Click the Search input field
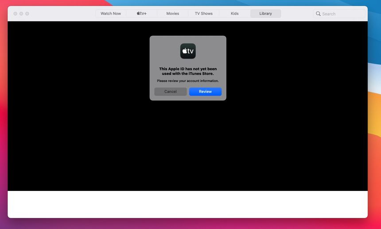Screen dimensions: 381x229 [x=342, y=14]
